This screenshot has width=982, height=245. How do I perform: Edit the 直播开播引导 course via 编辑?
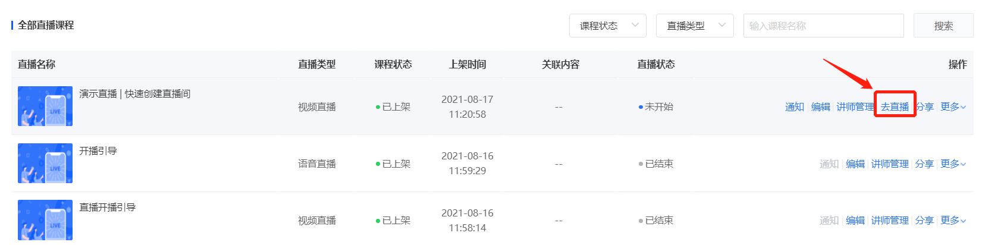coord(855,221)
